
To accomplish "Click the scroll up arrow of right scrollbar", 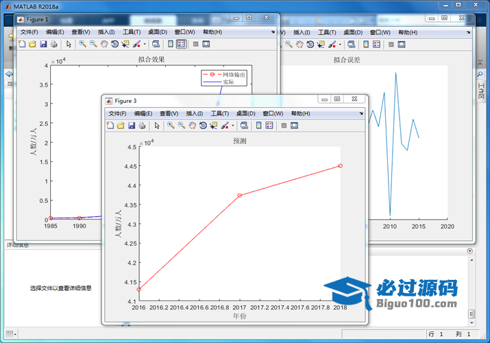I will (x=471, y=252).
